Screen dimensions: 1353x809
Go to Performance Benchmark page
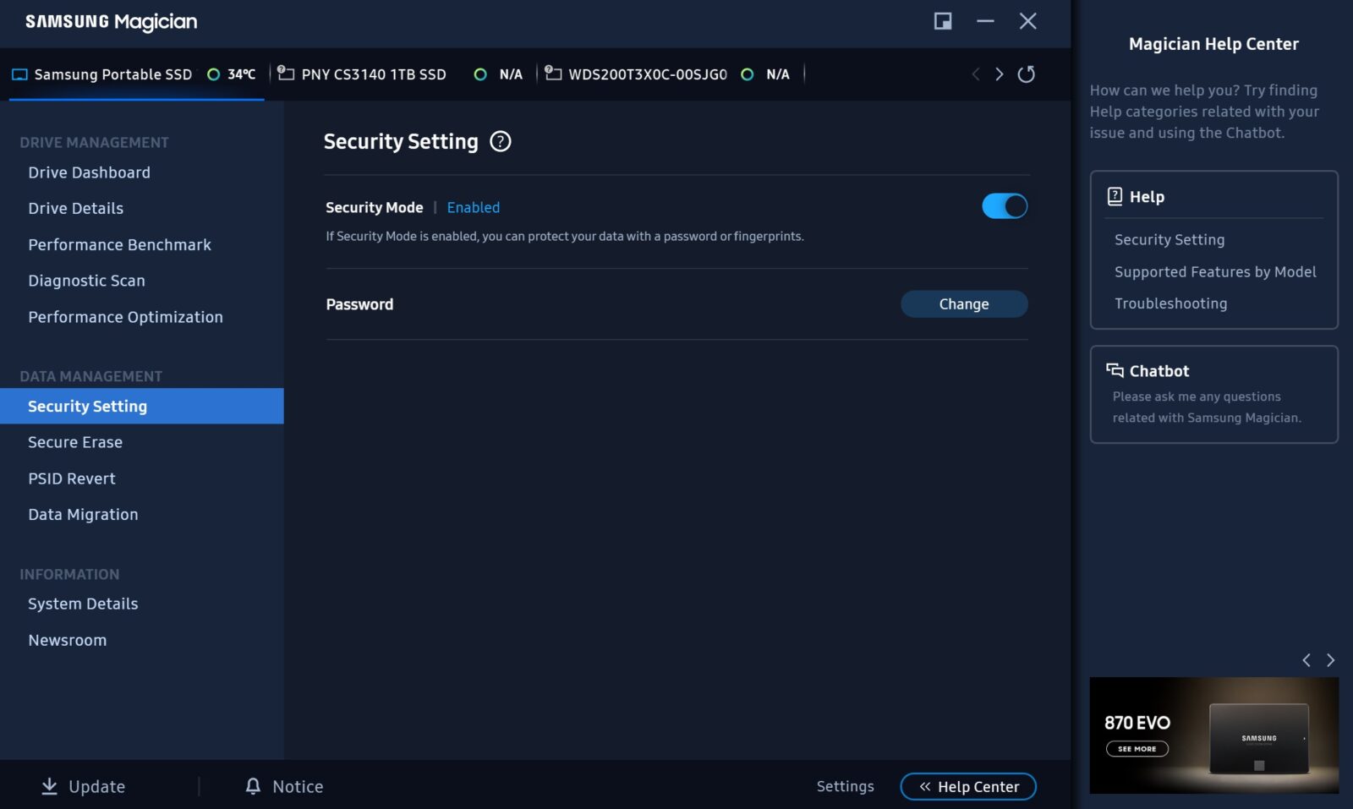pos(119,245)
